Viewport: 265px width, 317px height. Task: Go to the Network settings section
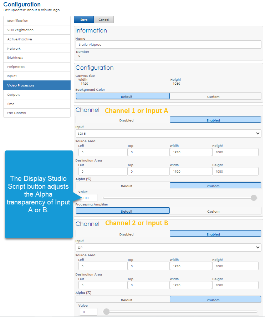37,49
